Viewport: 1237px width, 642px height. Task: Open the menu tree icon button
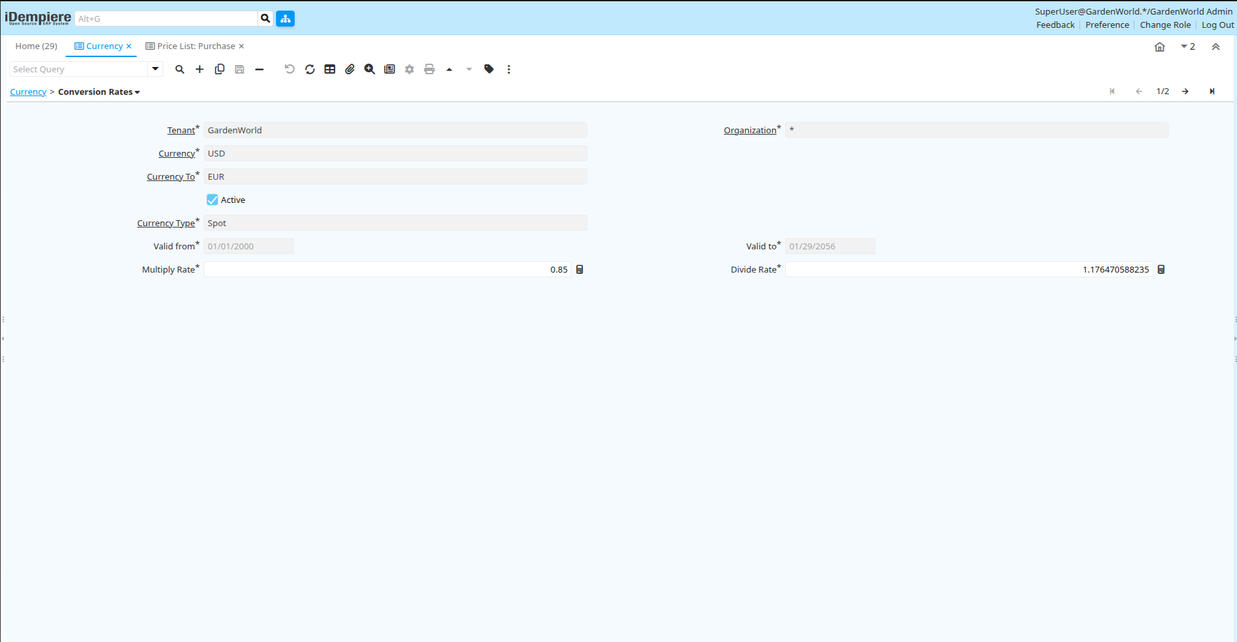click(285, 19)
